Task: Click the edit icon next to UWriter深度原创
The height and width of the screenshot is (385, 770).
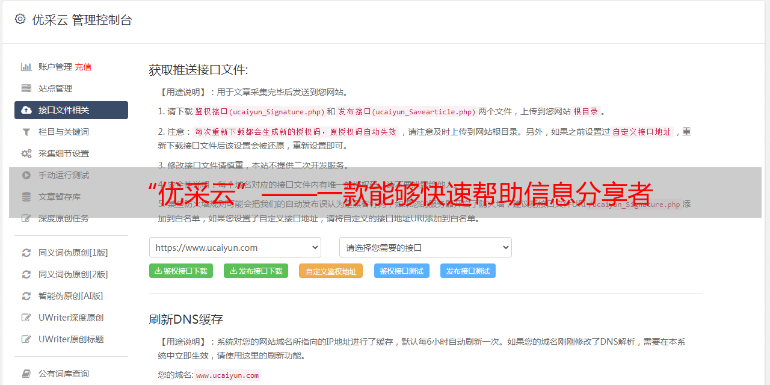Action: coord(26,318)
